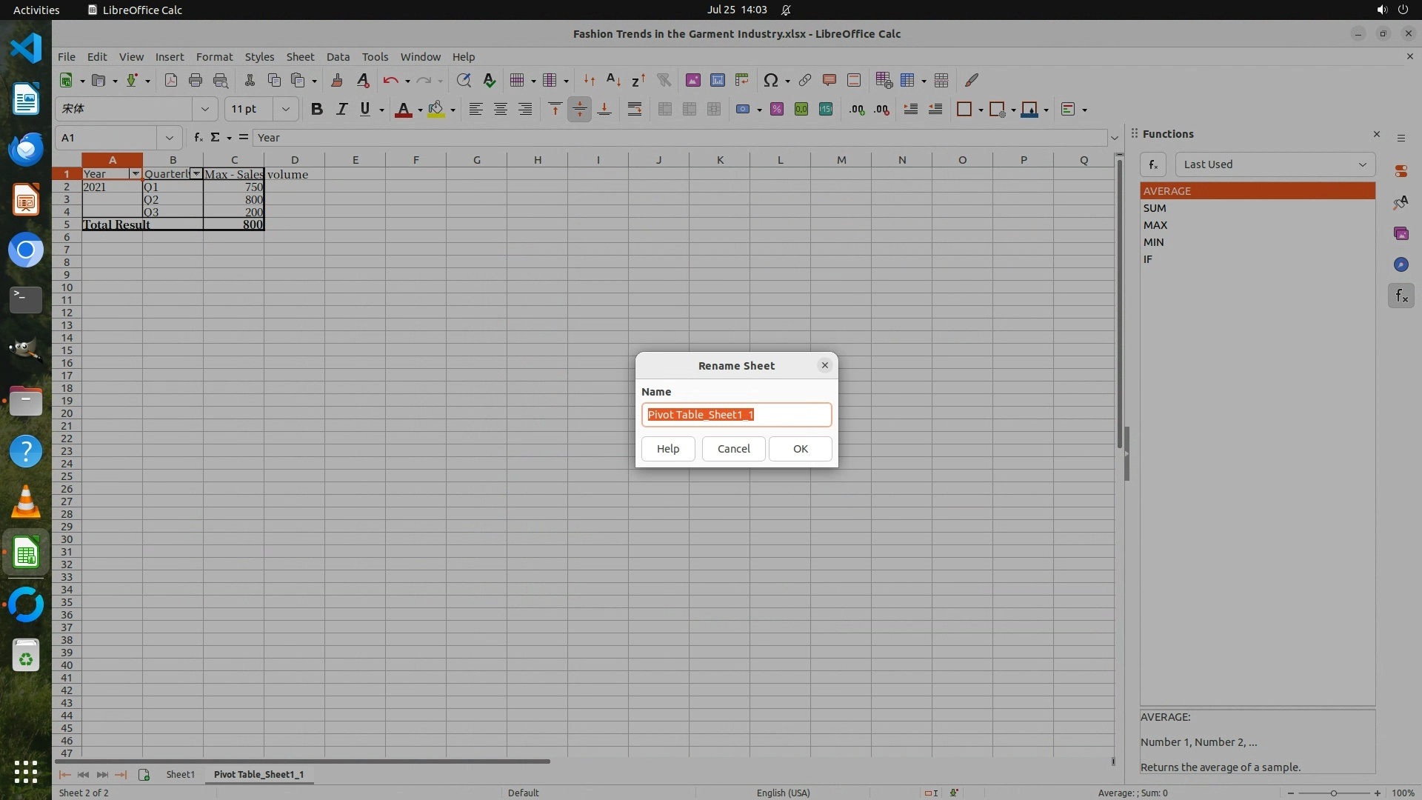Toggle Wrap Text button

(634, 110)
